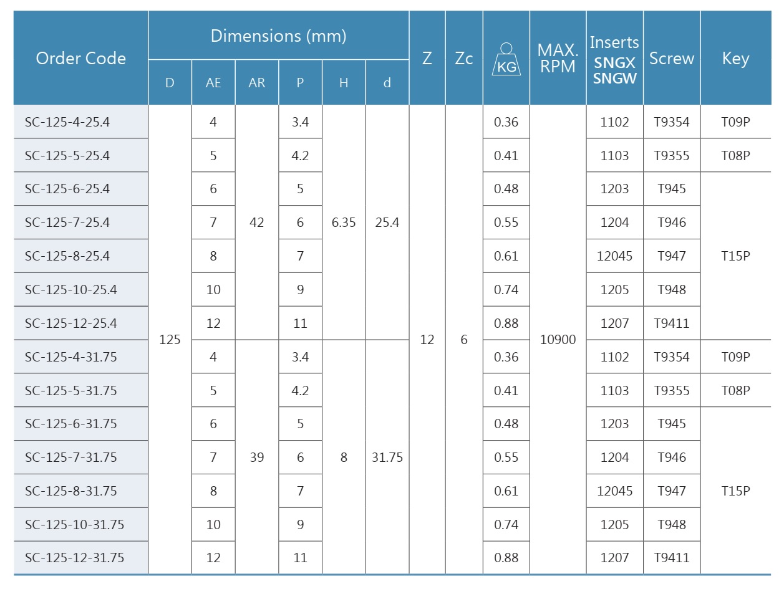784x589 pixels.
Task: Select the Dimensions (mm) header cell
Action: pyautogui.click(x=278, y=36)
